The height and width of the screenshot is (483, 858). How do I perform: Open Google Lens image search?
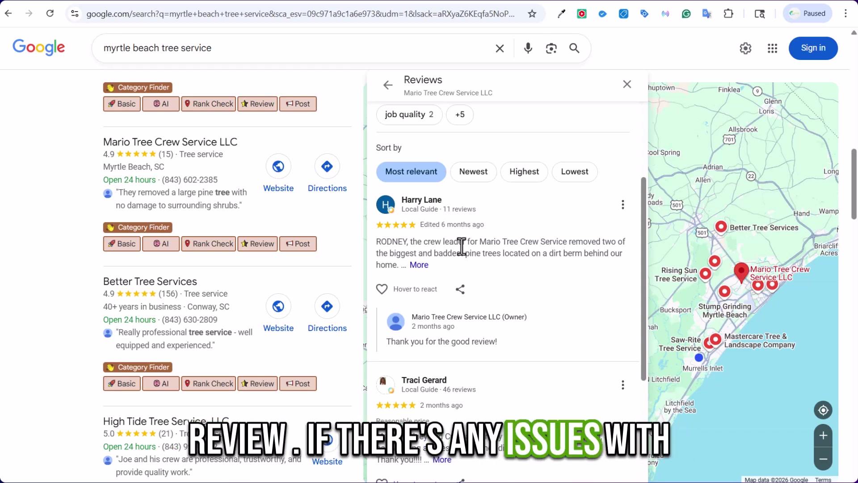point(551,48)
